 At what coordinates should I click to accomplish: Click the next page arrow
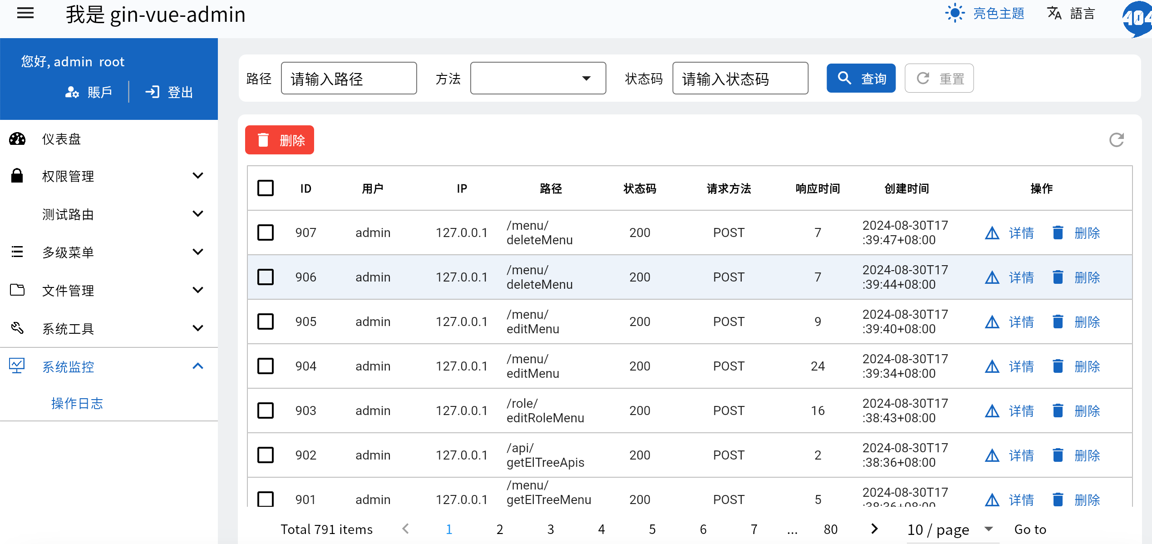click(874, 529)
